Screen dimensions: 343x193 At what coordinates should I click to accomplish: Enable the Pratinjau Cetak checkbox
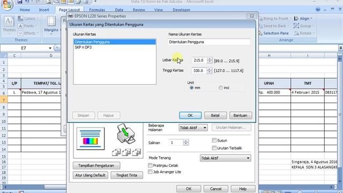point(150,166)
